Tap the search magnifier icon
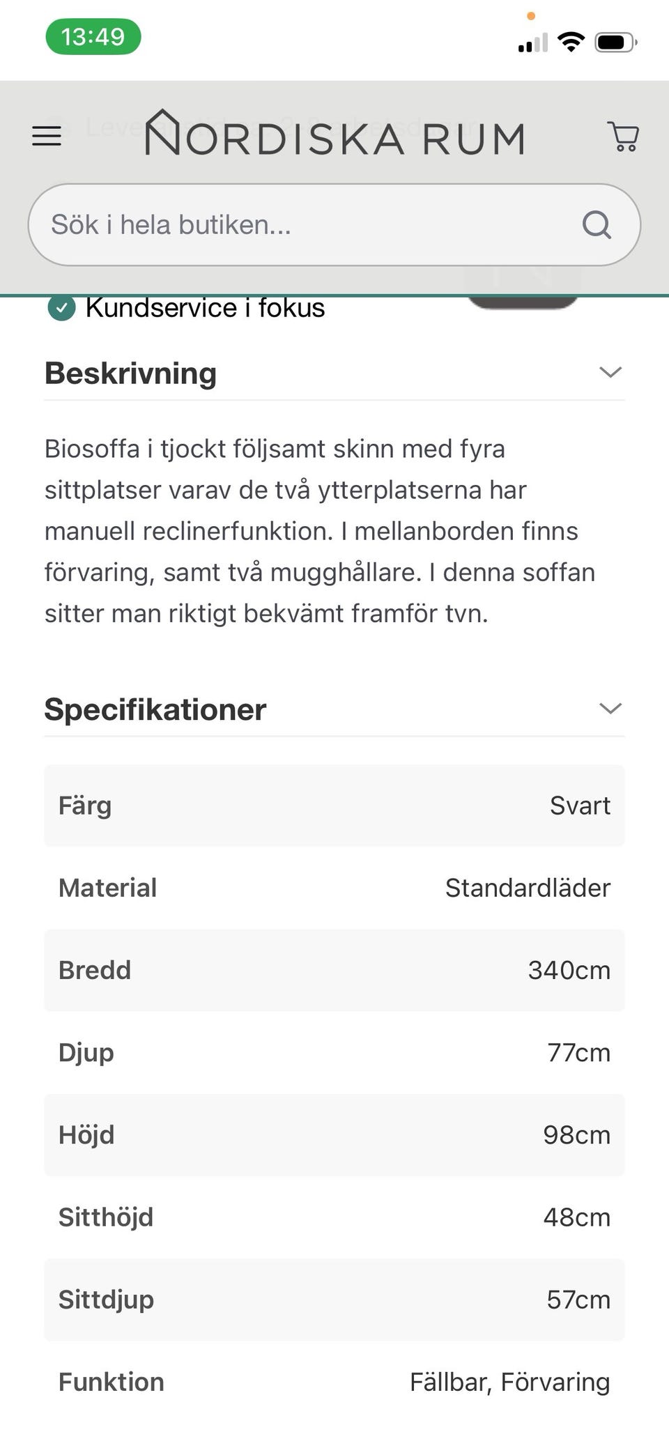The height and width of the screenshot is (1448, 669). pos(597,225)
